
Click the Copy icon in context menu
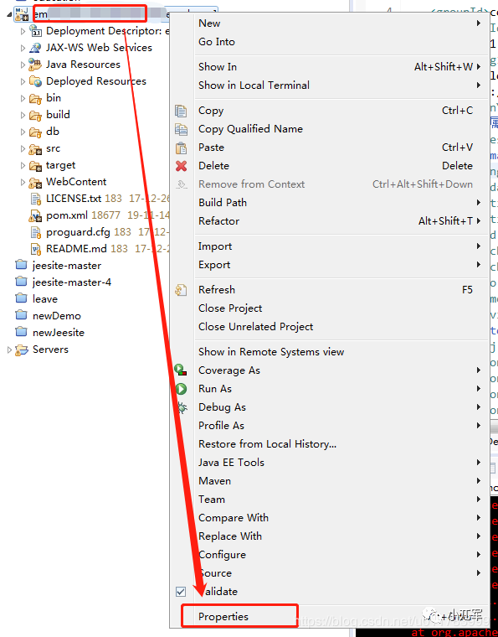181,111
